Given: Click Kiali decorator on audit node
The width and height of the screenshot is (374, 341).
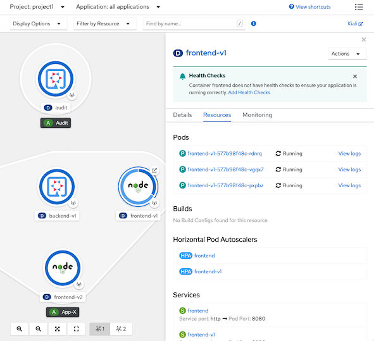Looking at the screenshot, I should [x=72, y=96].
